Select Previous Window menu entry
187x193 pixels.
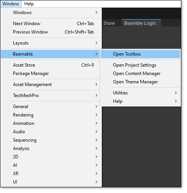tap(51, 32)
